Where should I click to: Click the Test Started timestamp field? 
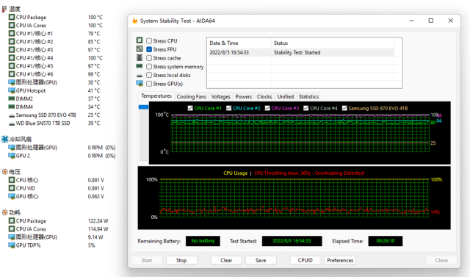(292, 241)
